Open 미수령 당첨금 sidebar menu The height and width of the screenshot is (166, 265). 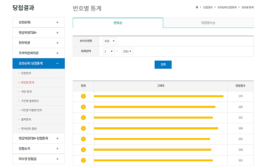(x=39, y=159)
